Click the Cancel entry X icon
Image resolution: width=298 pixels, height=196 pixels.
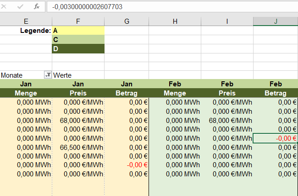point(7,7)
